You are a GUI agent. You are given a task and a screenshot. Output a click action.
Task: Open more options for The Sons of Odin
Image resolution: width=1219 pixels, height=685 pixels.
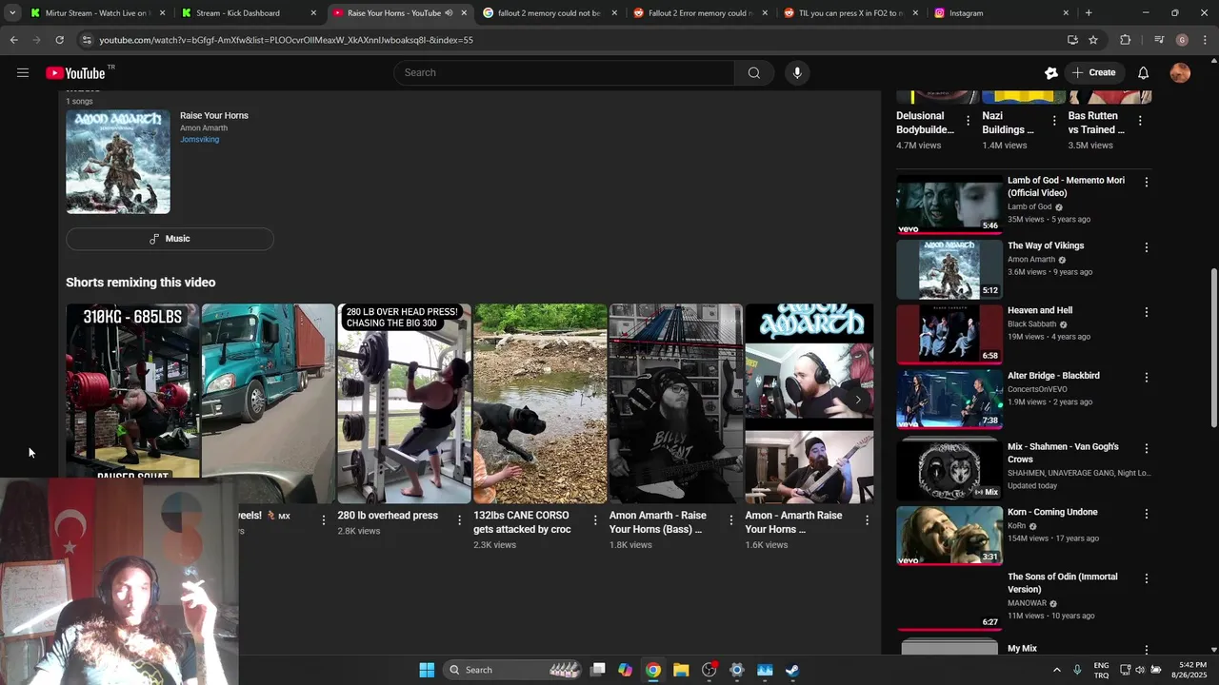coord(1147,578)
